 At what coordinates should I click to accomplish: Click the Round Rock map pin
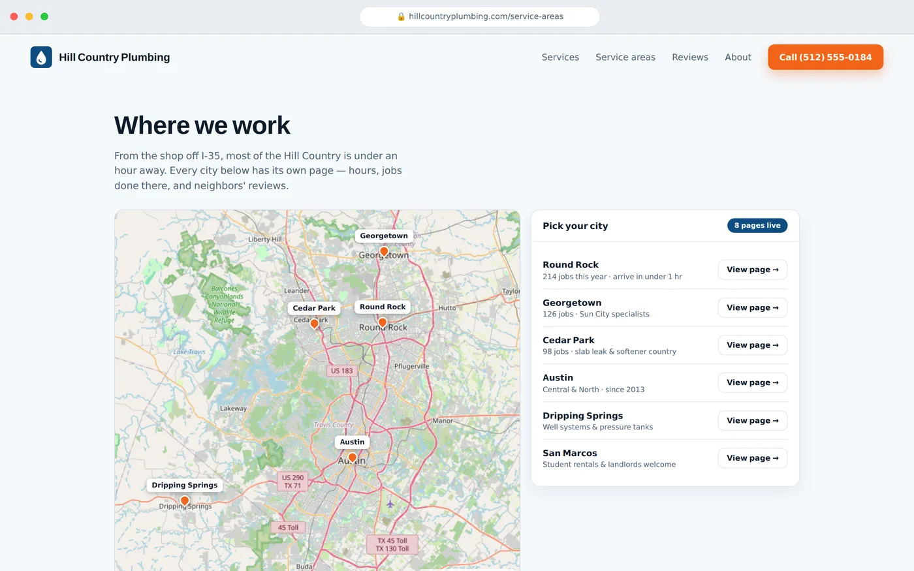pyautogui.click(x=383, y=322)
